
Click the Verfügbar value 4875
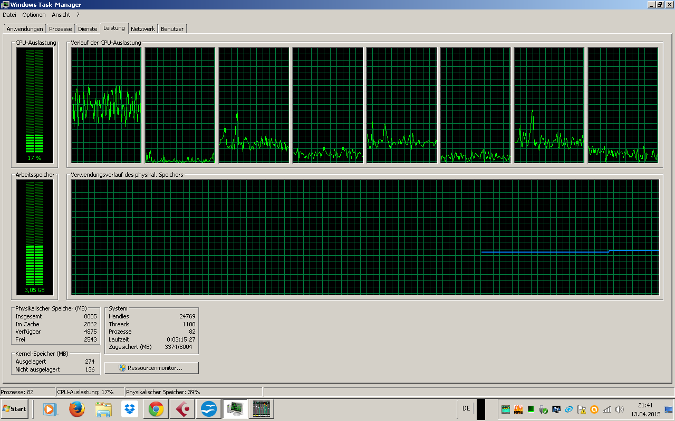pyautogui.click(x=90, y=332)
